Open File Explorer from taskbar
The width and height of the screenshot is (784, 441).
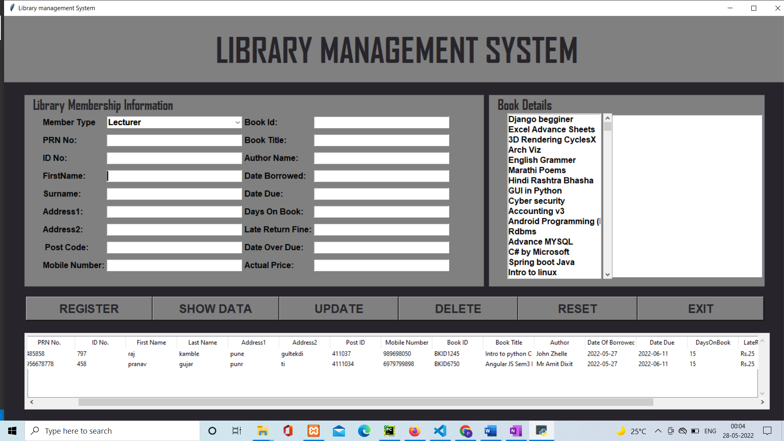click(x=262, y=431)
